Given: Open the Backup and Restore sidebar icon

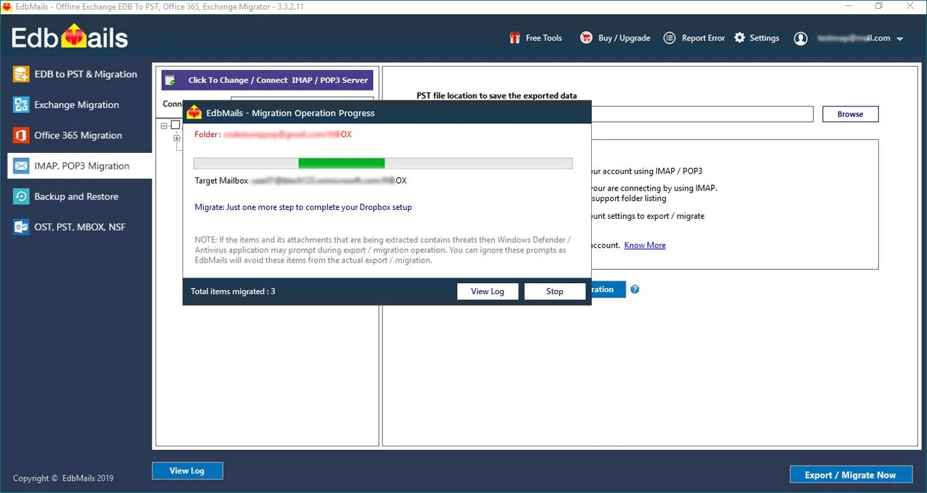Looking at the screenshot, I should [20, 196].
